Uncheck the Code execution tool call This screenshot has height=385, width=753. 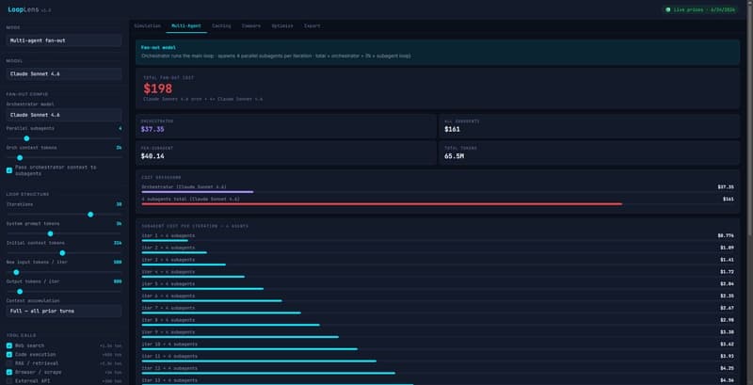coord(9,354)
